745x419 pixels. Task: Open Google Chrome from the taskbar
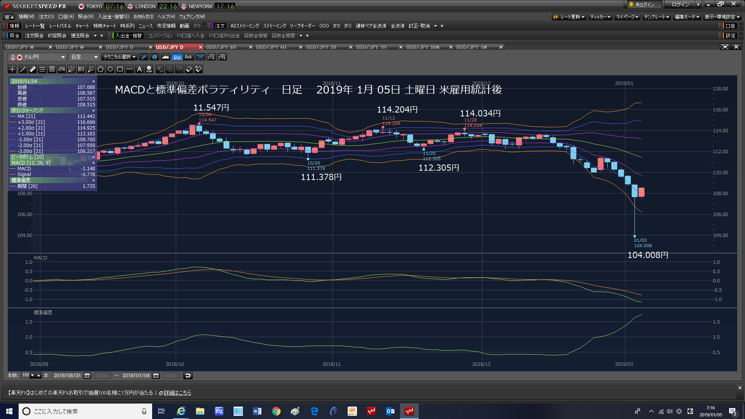pyautogui.click(x=276, y=411)
